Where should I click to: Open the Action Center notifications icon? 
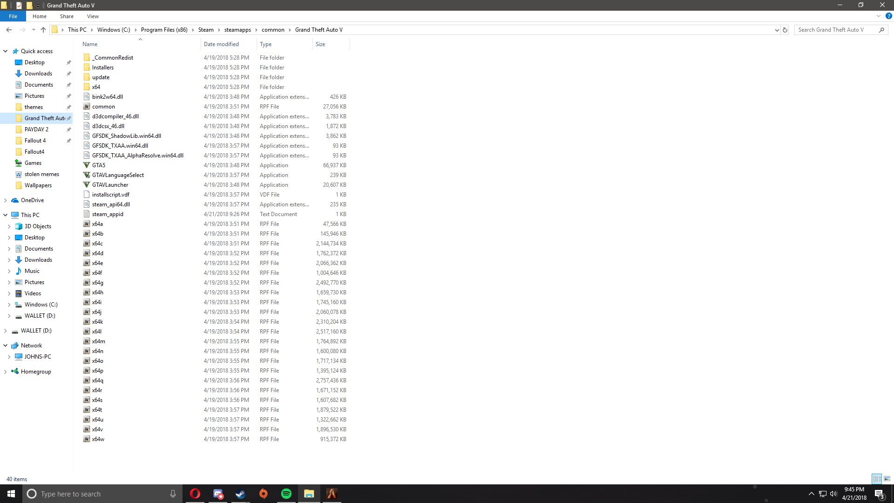pos(879,494)
